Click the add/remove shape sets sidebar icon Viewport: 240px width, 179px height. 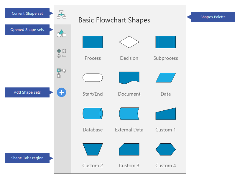click(61, 53)
